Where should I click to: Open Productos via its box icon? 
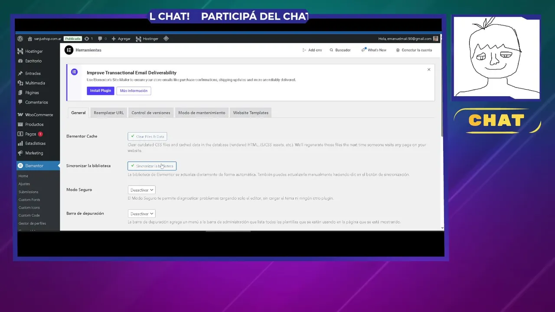click(x=20, y=124)
